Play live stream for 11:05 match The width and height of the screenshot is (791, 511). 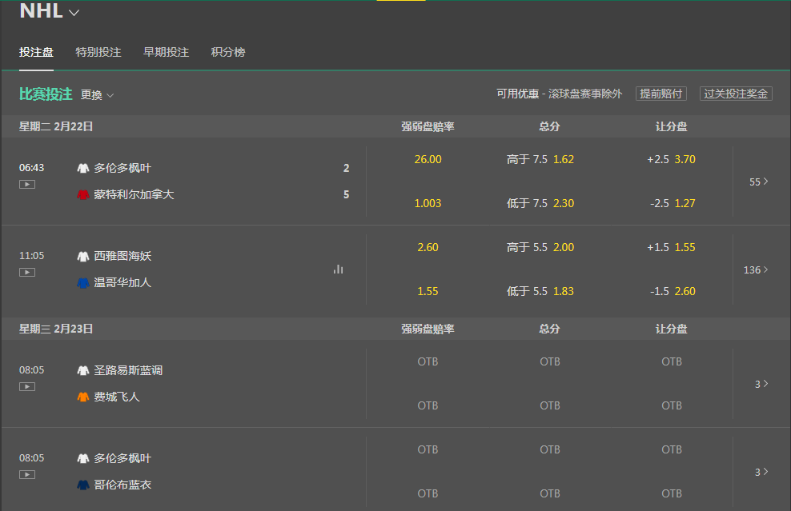click(x=27, y=273)
